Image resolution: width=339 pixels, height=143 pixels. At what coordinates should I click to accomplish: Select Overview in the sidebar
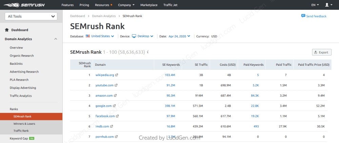click(x=16, y=47)
